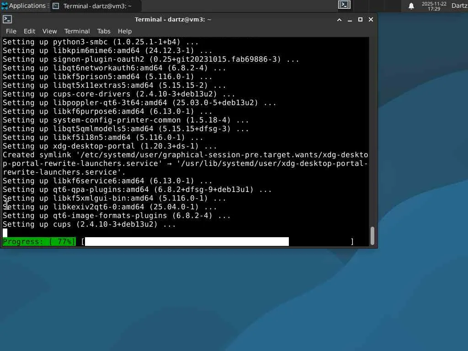Viewport: 468px width, 351px height.
Task: Click the line 'Setting up libqt6networkauth6:amd64'
Action: 114,68
